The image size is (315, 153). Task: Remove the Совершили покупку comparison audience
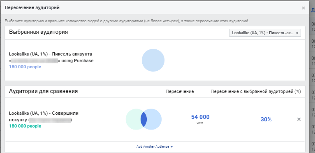coord(299,119)
